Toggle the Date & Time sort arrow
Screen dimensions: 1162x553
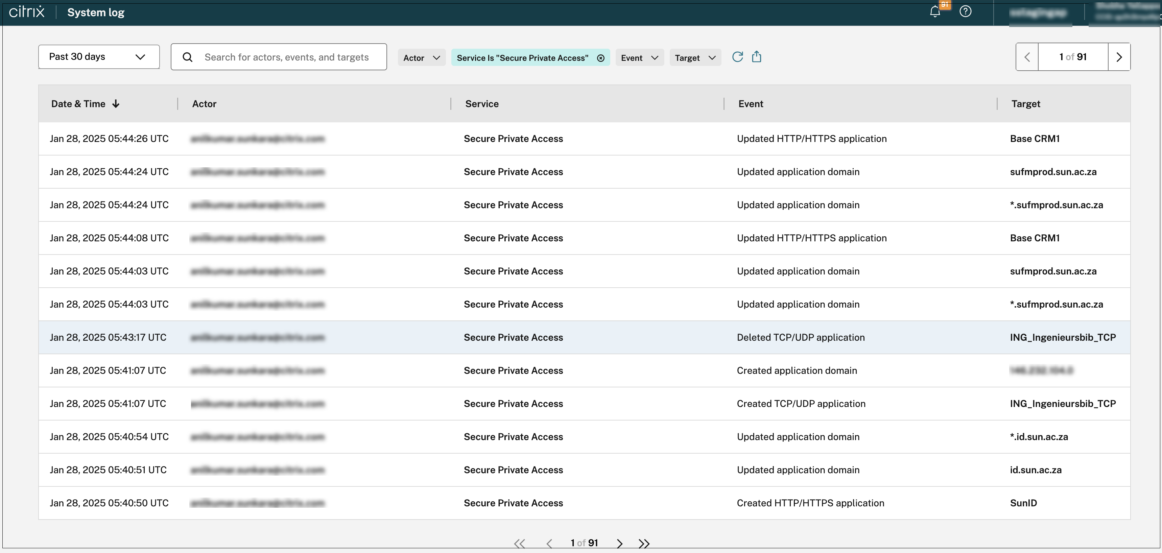pyautogui.click(x=116, y=104)
